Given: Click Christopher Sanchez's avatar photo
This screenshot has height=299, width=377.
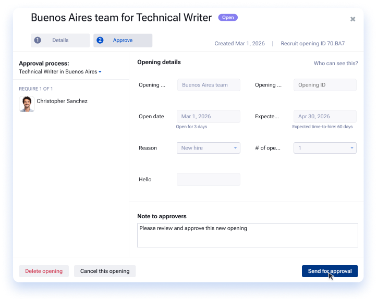Looking at the screenshot, I should tap(27, 104).
